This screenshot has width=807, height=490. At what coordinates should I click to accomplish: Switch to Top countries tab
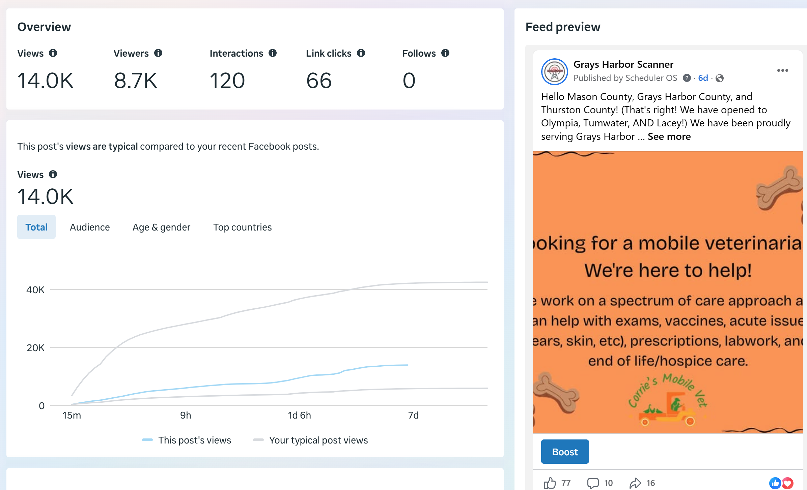pos(242,227)
